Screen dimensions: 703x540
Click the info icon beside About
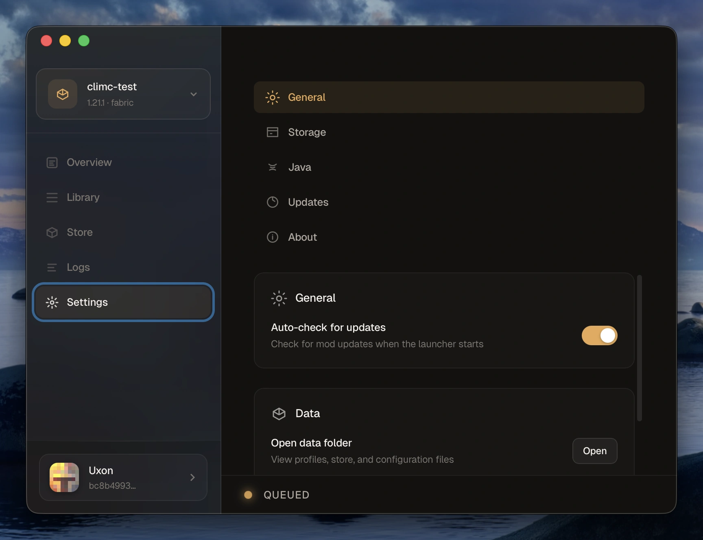[272, 237]
